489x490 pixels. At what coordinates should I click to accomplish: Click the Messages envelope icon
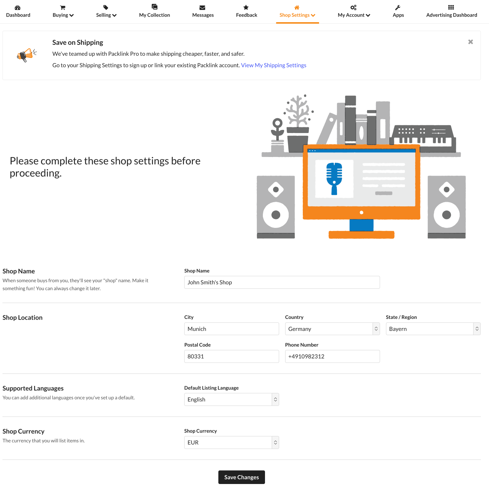[202, 7]
